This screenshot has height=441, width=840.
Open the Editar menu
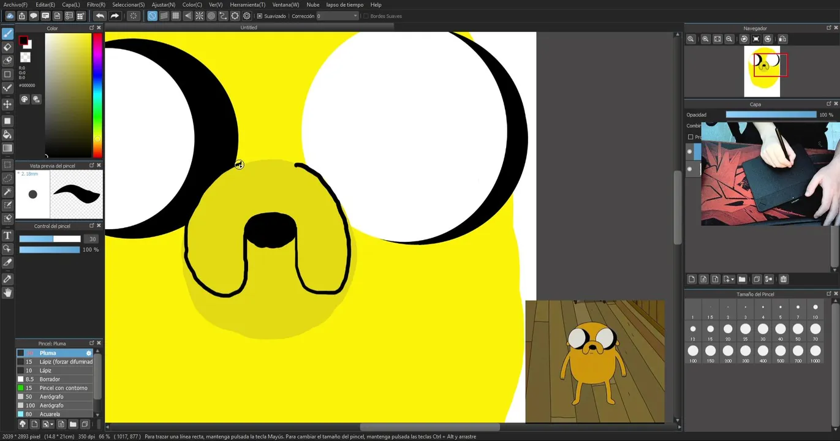click(45, 4)
